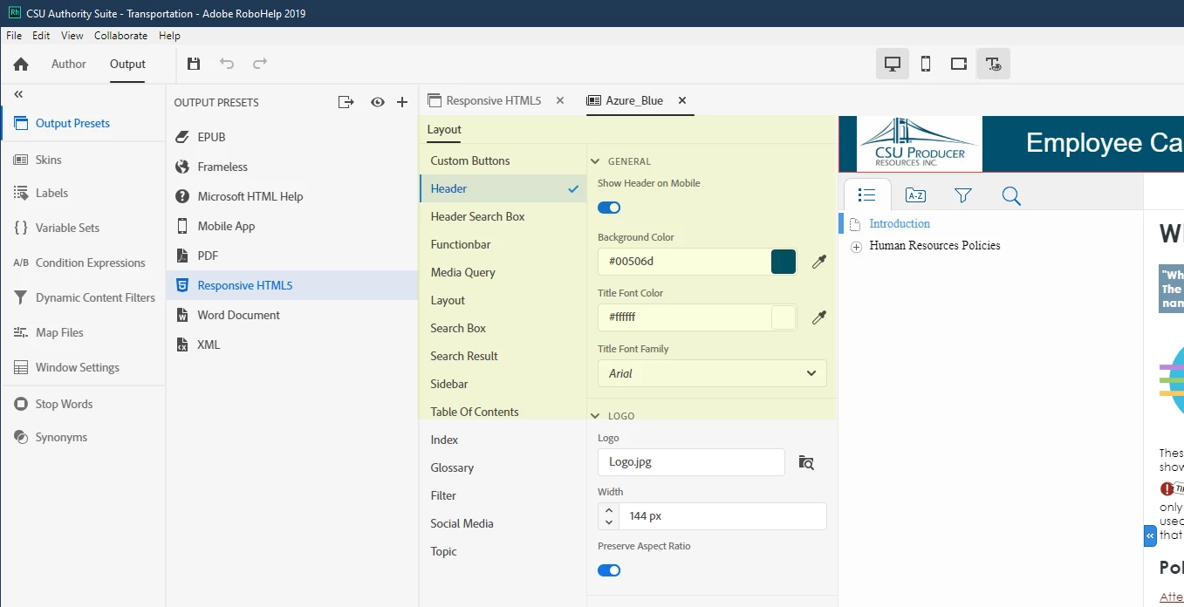Switch to tablet preview mode
1184x607 pixels.
coord(959,64)
